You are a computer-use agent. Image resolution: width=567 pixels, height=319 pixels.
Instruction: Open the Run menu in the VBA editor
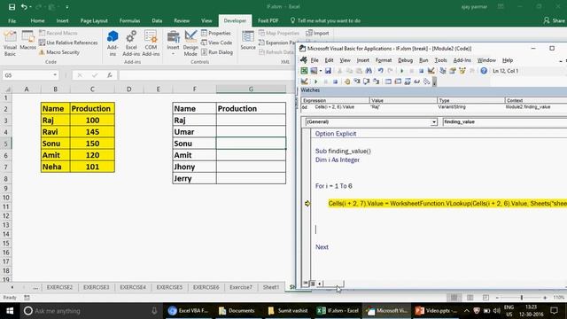[x=423, y=60]
